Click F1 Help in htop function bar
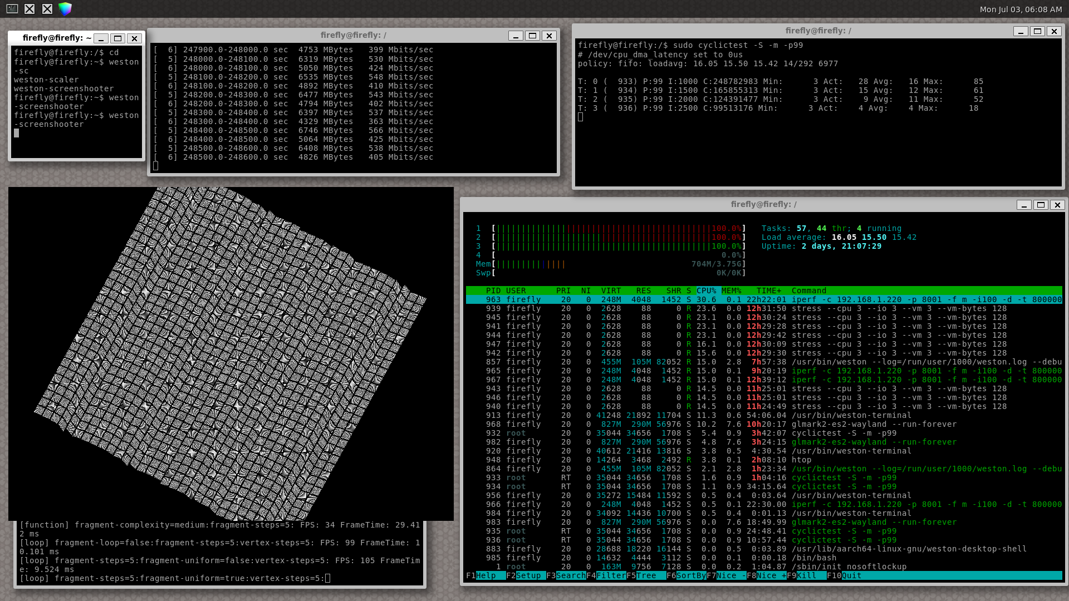The image size is (1069, 601). click(486, 575)
